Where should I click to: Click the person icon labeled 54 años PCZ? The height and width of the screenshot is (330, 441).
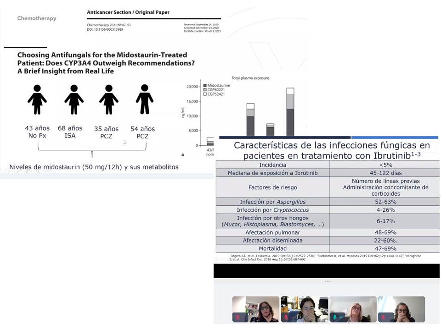pos(145,99)
